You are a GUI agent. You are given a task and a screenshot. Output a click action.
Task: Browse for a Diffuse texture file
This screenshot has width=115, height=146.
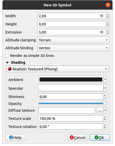[x=100, y=110]
